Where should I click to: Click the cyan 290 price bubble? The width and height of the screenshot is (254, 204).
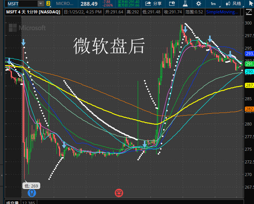click(x=249, y=72)
